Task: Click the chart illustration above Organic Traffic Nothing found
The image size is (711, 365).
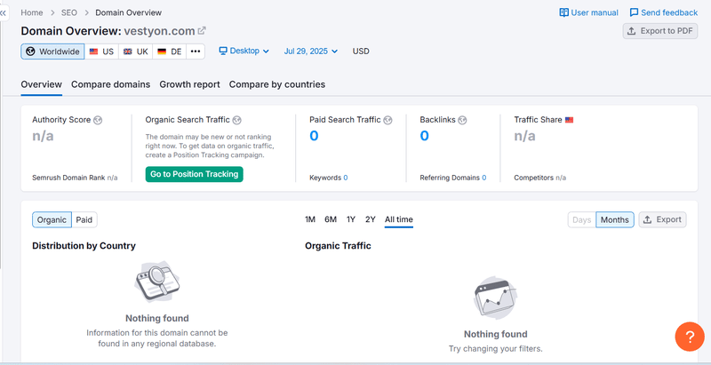Action: [495, 298]
